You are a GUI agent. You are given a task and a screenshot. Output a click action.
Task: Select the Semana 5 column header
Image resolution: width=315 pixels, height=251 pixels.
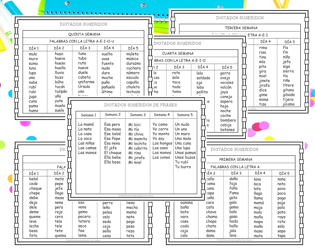185,115
